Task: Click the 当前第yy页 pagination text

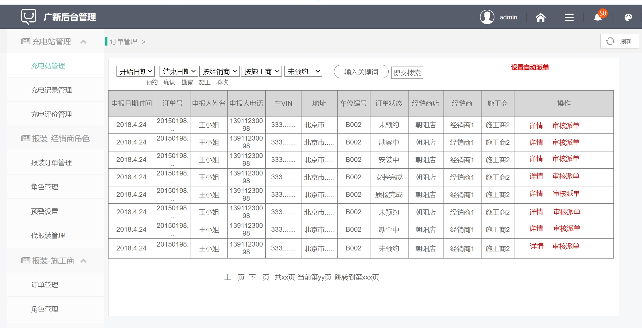Action: 315,277
